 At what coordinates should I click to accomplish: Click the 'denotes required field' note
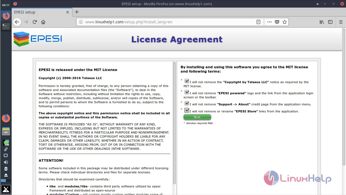199,123
